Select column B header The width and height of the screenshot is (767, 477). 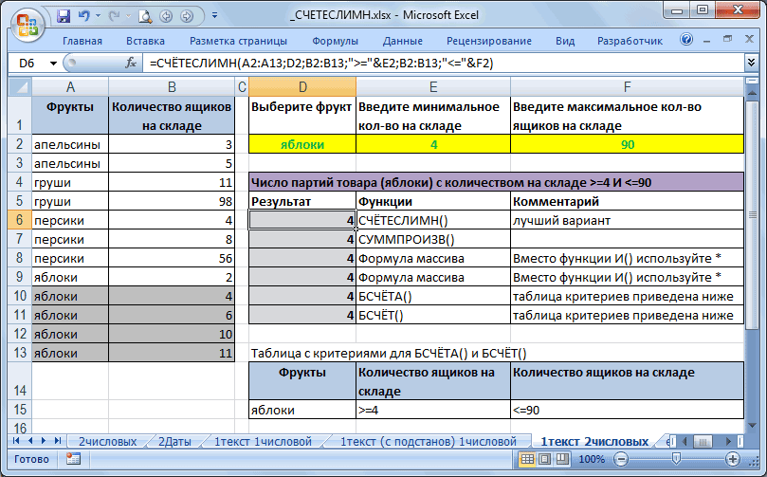pyautogui.click(x=172, y=87)
